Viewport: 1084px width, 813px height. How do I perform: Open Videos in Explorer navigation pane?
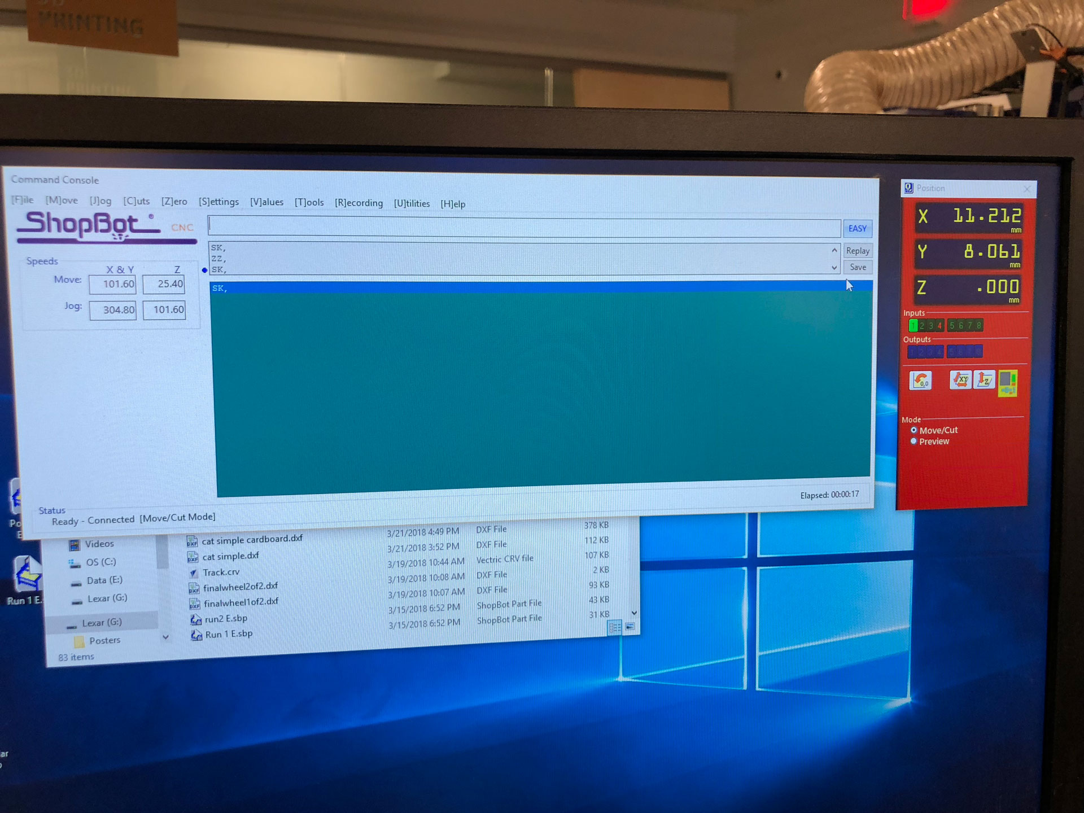pyautogui.click(x=99, y=544)
